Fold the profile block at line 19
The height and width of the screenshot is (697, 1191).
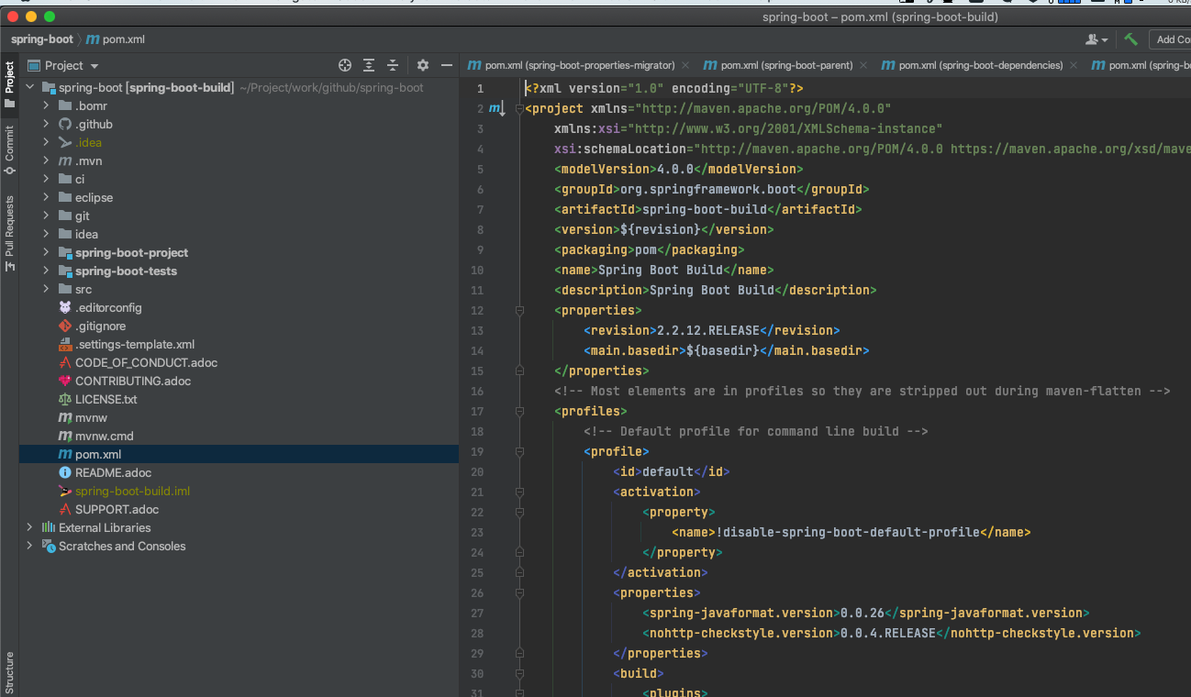click(519, 451)
